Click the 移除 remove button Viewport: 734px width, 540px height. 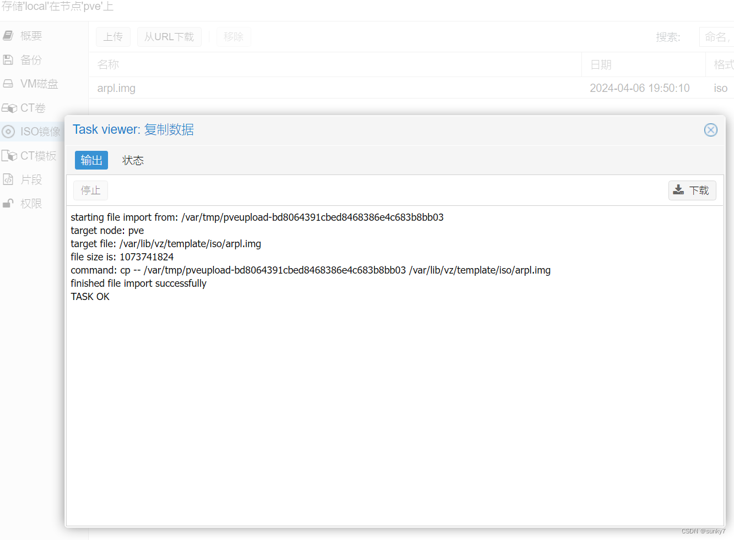tap(234, 37)
